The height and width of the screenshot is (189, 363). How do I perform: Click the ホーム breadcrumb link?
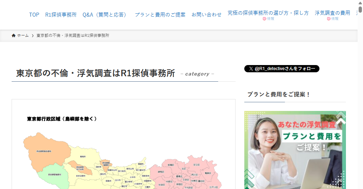23,35
